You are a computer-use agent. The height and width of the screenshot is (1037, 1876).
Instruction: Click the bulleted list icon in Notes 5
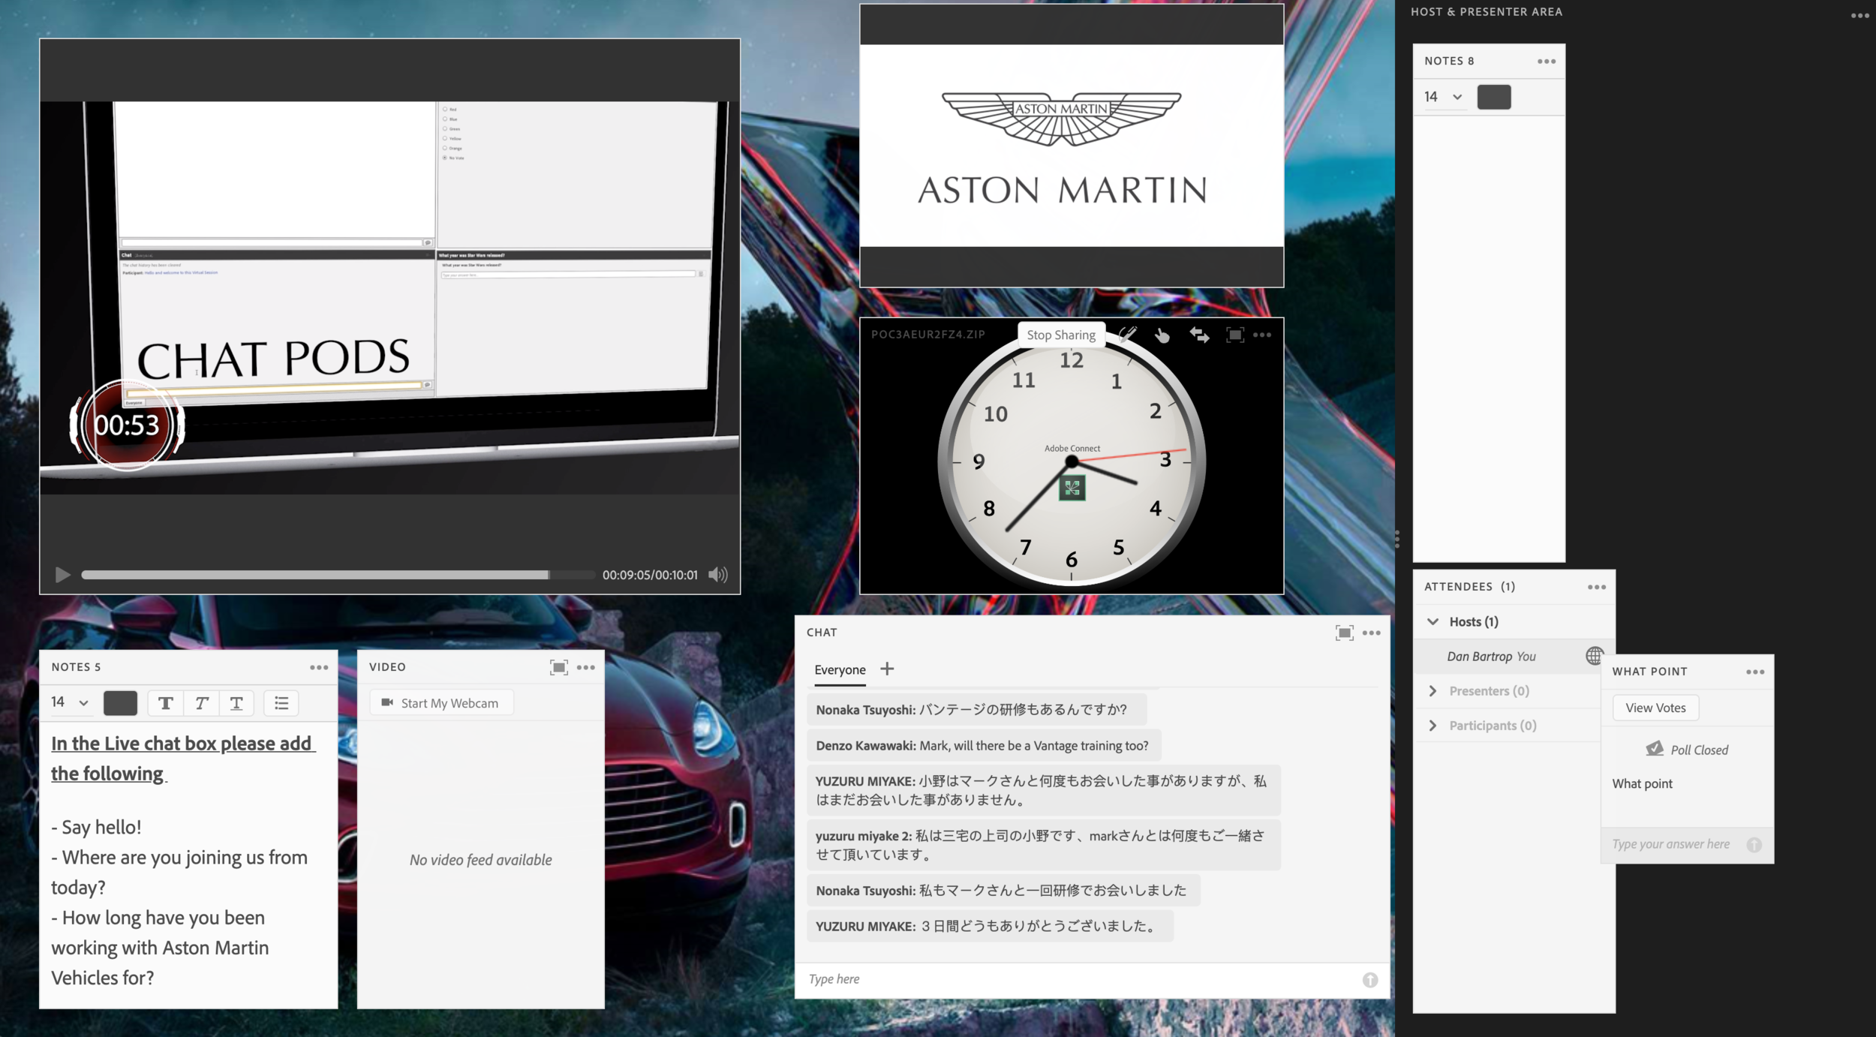click(x=281, y=703)
